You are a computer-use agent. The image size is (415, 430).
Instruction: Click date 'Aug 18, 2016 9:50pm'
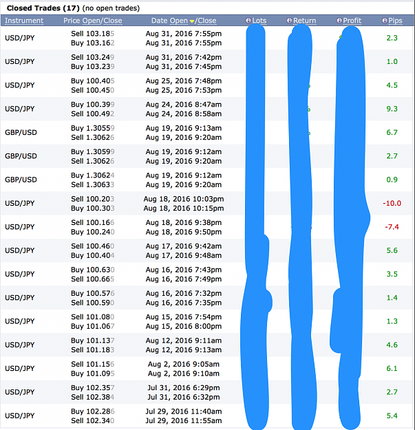coord(184,232)
